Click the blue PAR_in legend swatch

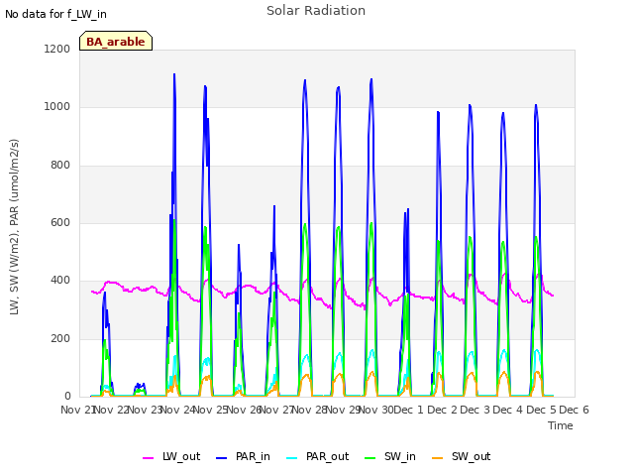point(221,458)
